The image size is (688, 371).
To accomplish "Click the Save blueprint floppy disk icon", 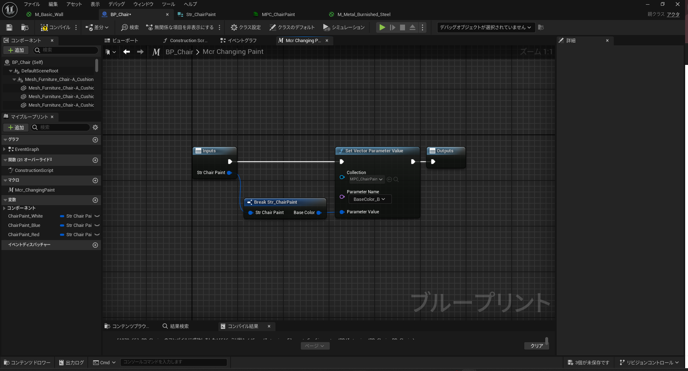I will coord(9,27).
